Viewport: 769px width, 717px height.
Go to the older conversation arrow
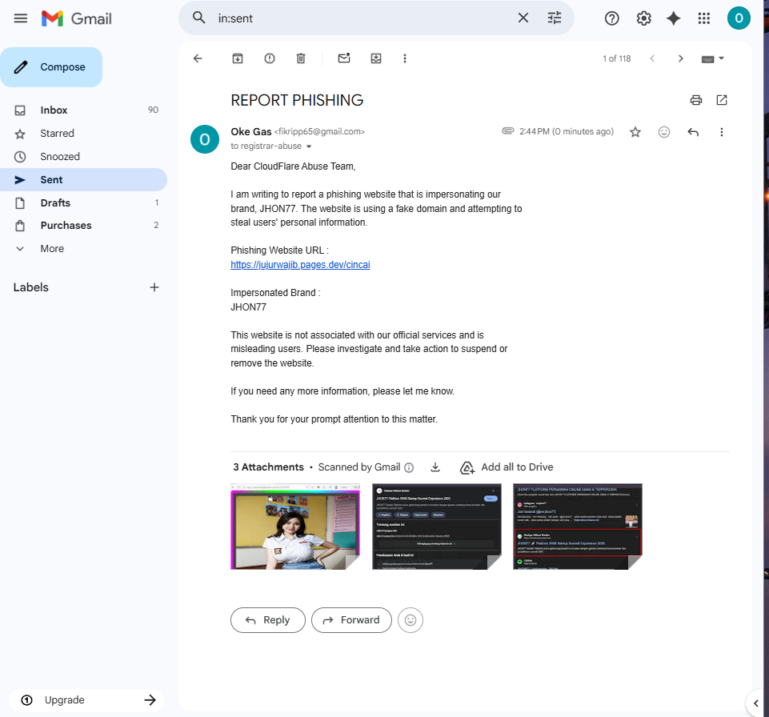click(x=680, y=59)
